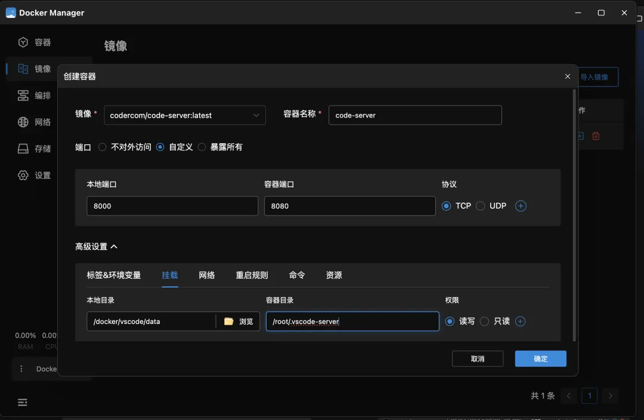
Task: Add another mount directory row
Action: pyautogui.click(x=520, y=322)
